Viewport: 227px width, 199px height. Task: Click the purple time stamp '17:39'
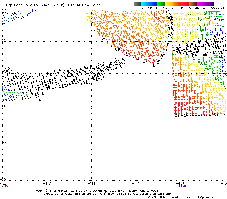coord(4,186)
